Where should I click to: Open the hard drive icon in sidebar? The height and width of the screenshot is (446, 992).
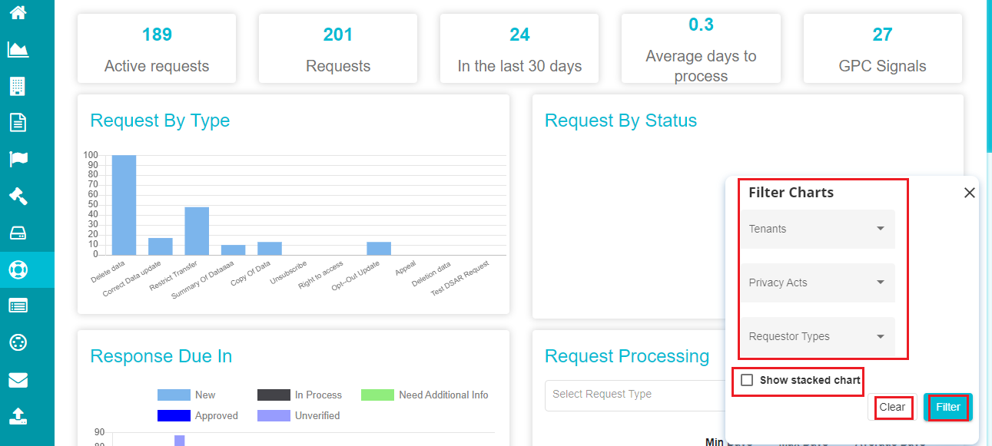click(18, 233)
